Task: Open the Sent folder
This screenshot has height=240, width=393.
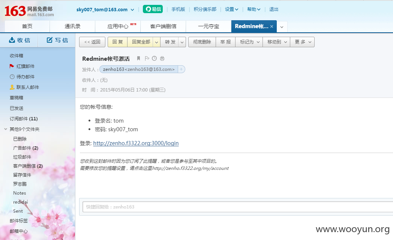Action: click(18, 211)
